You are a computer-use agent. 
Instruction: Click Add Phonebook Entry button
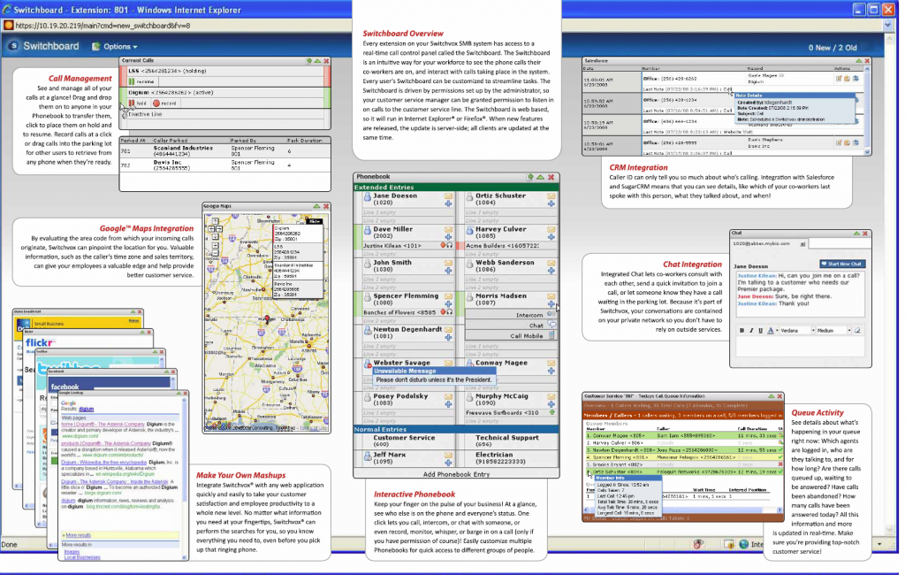pyautogui.click(x=456, y=474)
